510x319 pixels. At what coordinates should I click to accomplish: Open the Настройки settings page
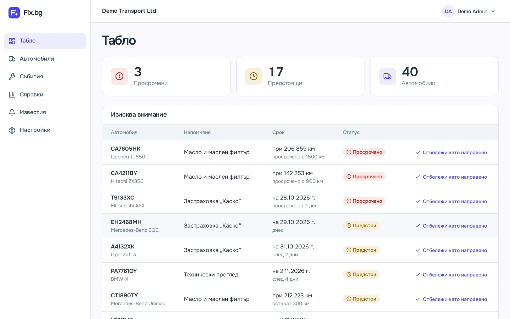tap(45, 130)
